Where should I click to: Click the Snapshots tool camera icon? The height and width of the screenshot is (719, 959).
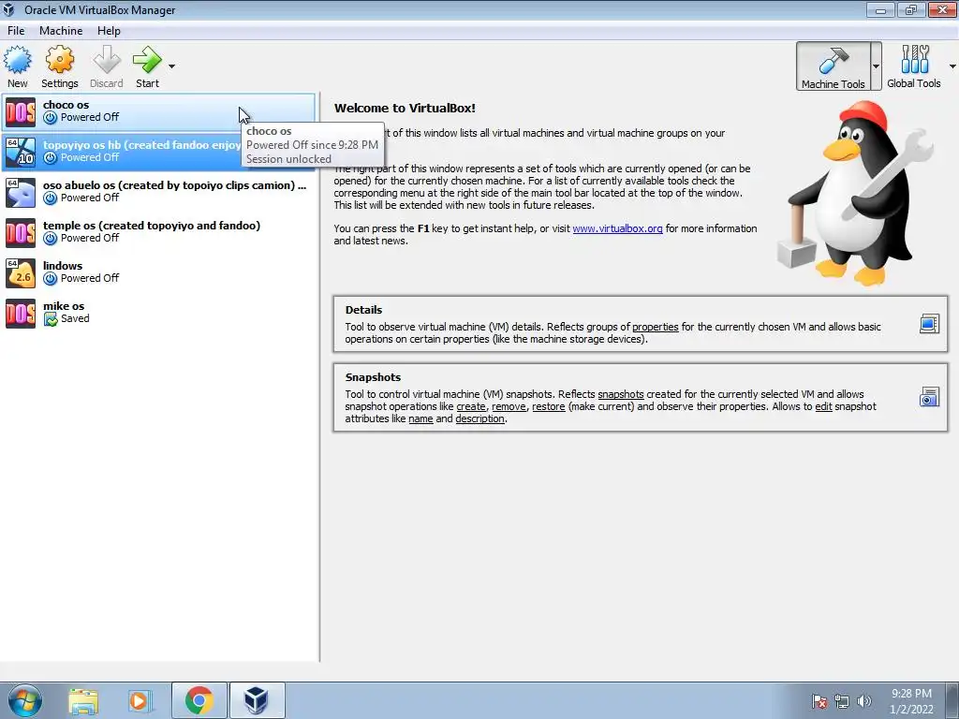point(929,397)
